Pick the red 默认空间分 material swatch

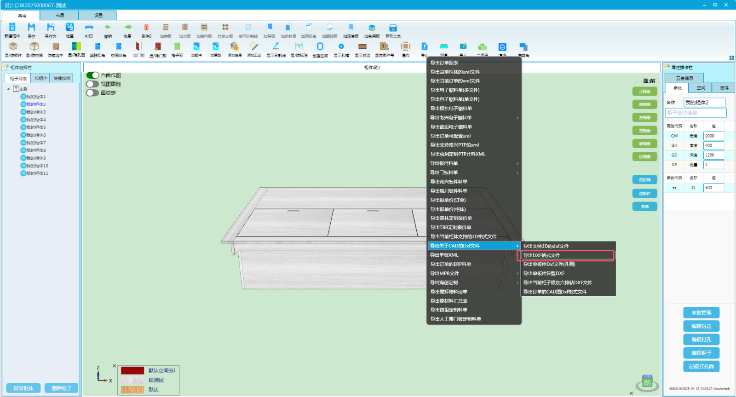[132, 370]
